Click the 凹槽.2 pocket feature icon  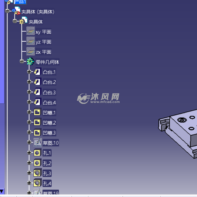tap(37, 122)
